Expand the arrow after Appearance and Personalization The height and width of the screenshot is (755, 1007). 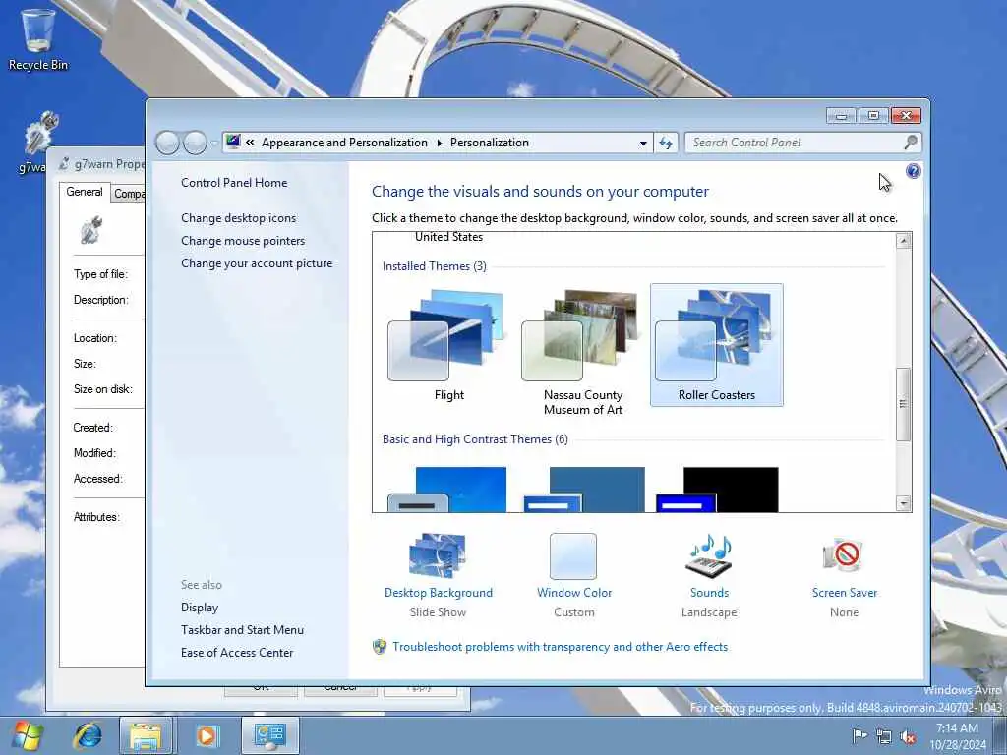click(440, 143)
